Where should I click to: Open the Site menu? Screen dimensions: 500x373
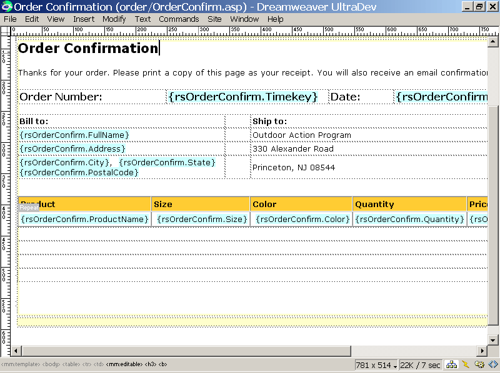coord(214,19)
